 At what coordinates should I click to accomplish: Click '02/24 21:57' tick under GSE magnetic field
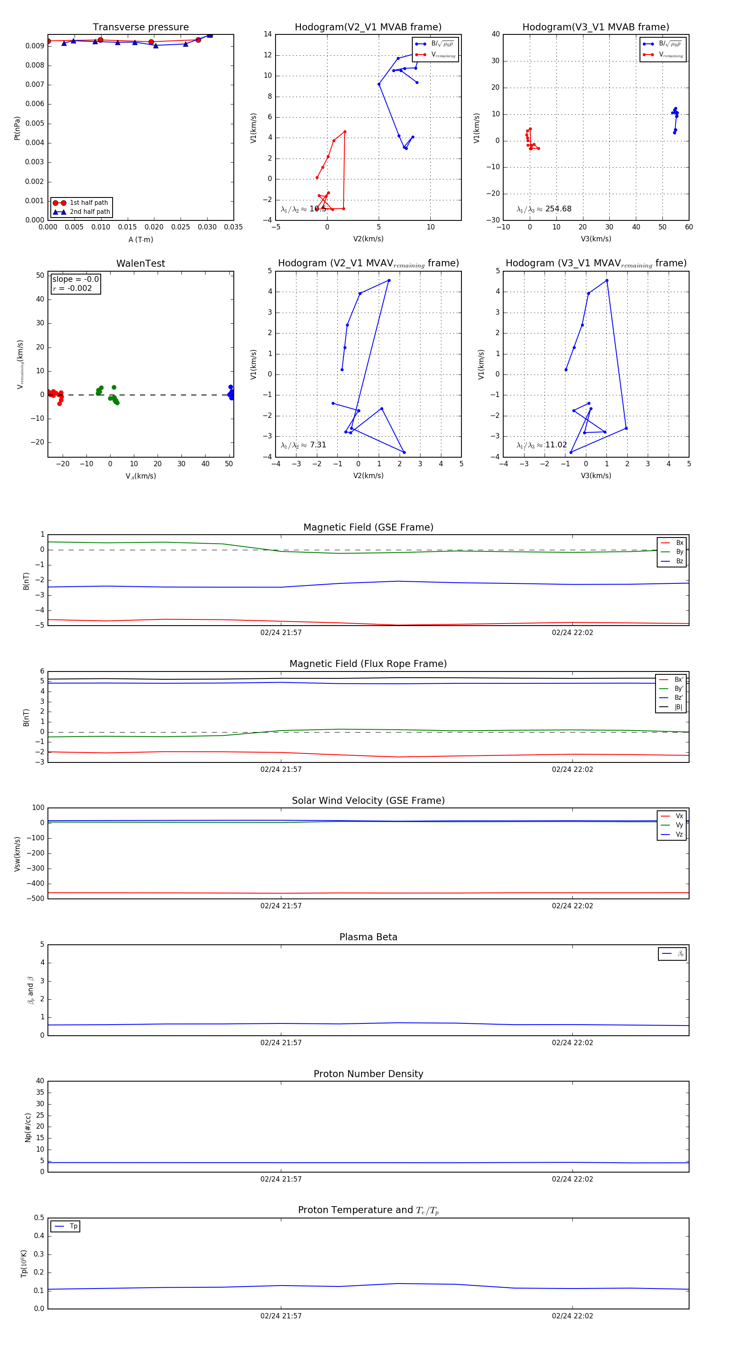280,633
